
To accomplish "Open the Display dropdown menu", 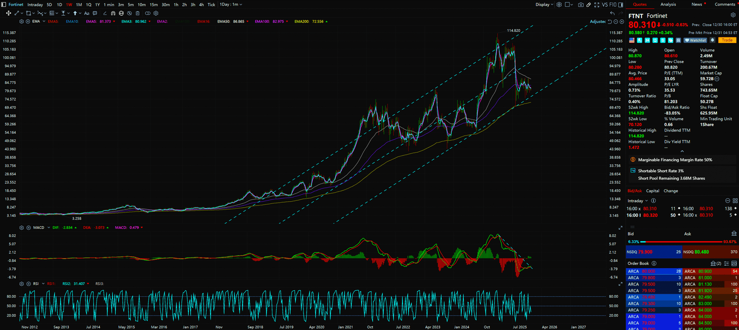I will pyautogui.click(x=544, y=5).
